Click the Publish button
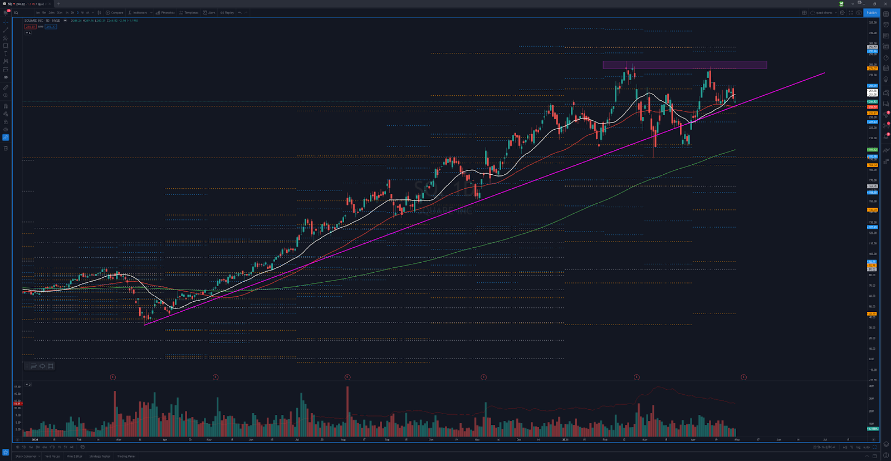The image size is (891, 461). [x=872, y=13]
